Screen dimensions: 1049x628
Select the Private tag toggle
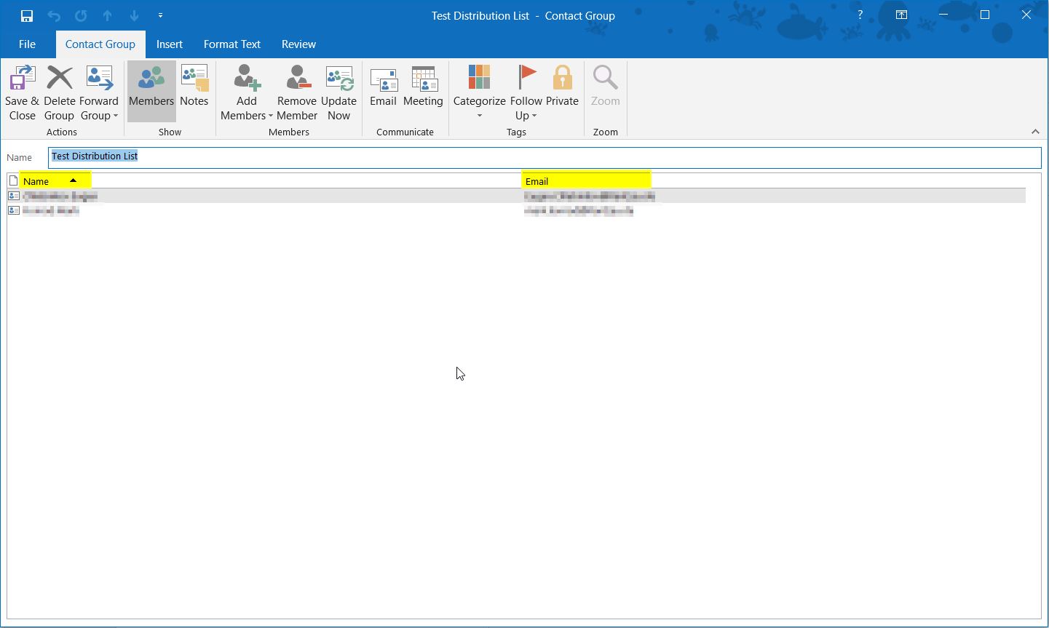pyautogui.click(x=562, y=86)
